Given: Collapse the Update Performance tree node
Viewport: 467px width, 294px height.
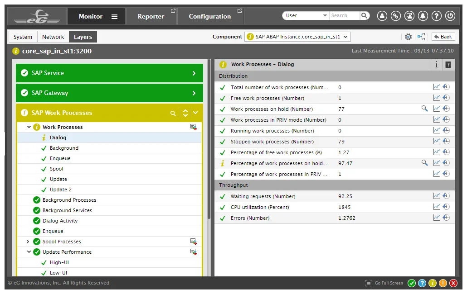Looking at the screenshot, I should tap(29, 252).
